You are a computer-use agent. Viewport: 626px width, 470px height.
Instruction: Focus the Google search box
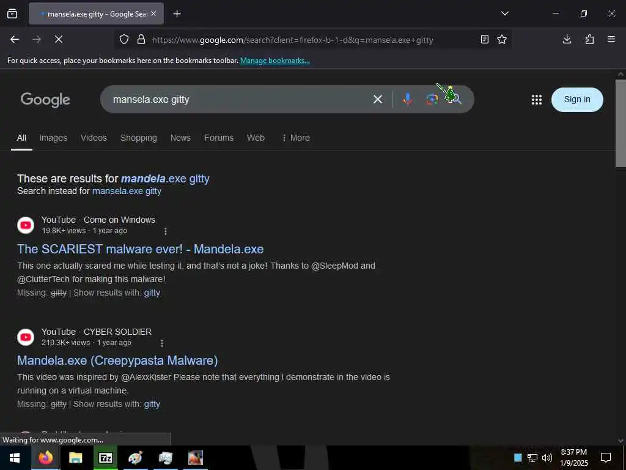(x=240, y=100)
